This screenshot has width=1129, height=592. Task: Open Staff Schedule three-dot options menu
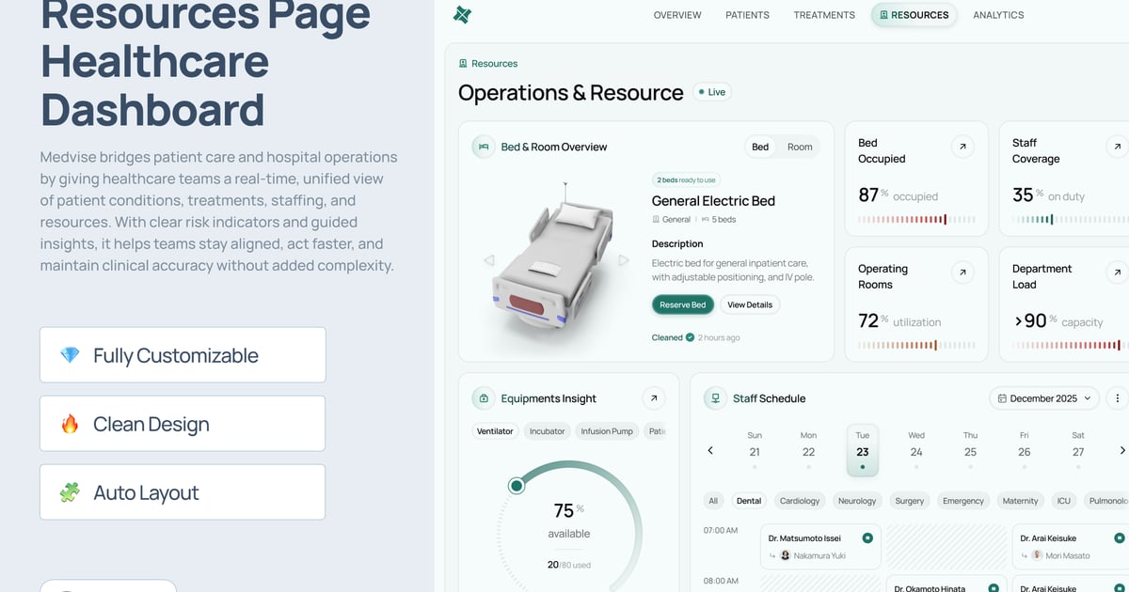pyautogui.click(x=1118, y=398)
